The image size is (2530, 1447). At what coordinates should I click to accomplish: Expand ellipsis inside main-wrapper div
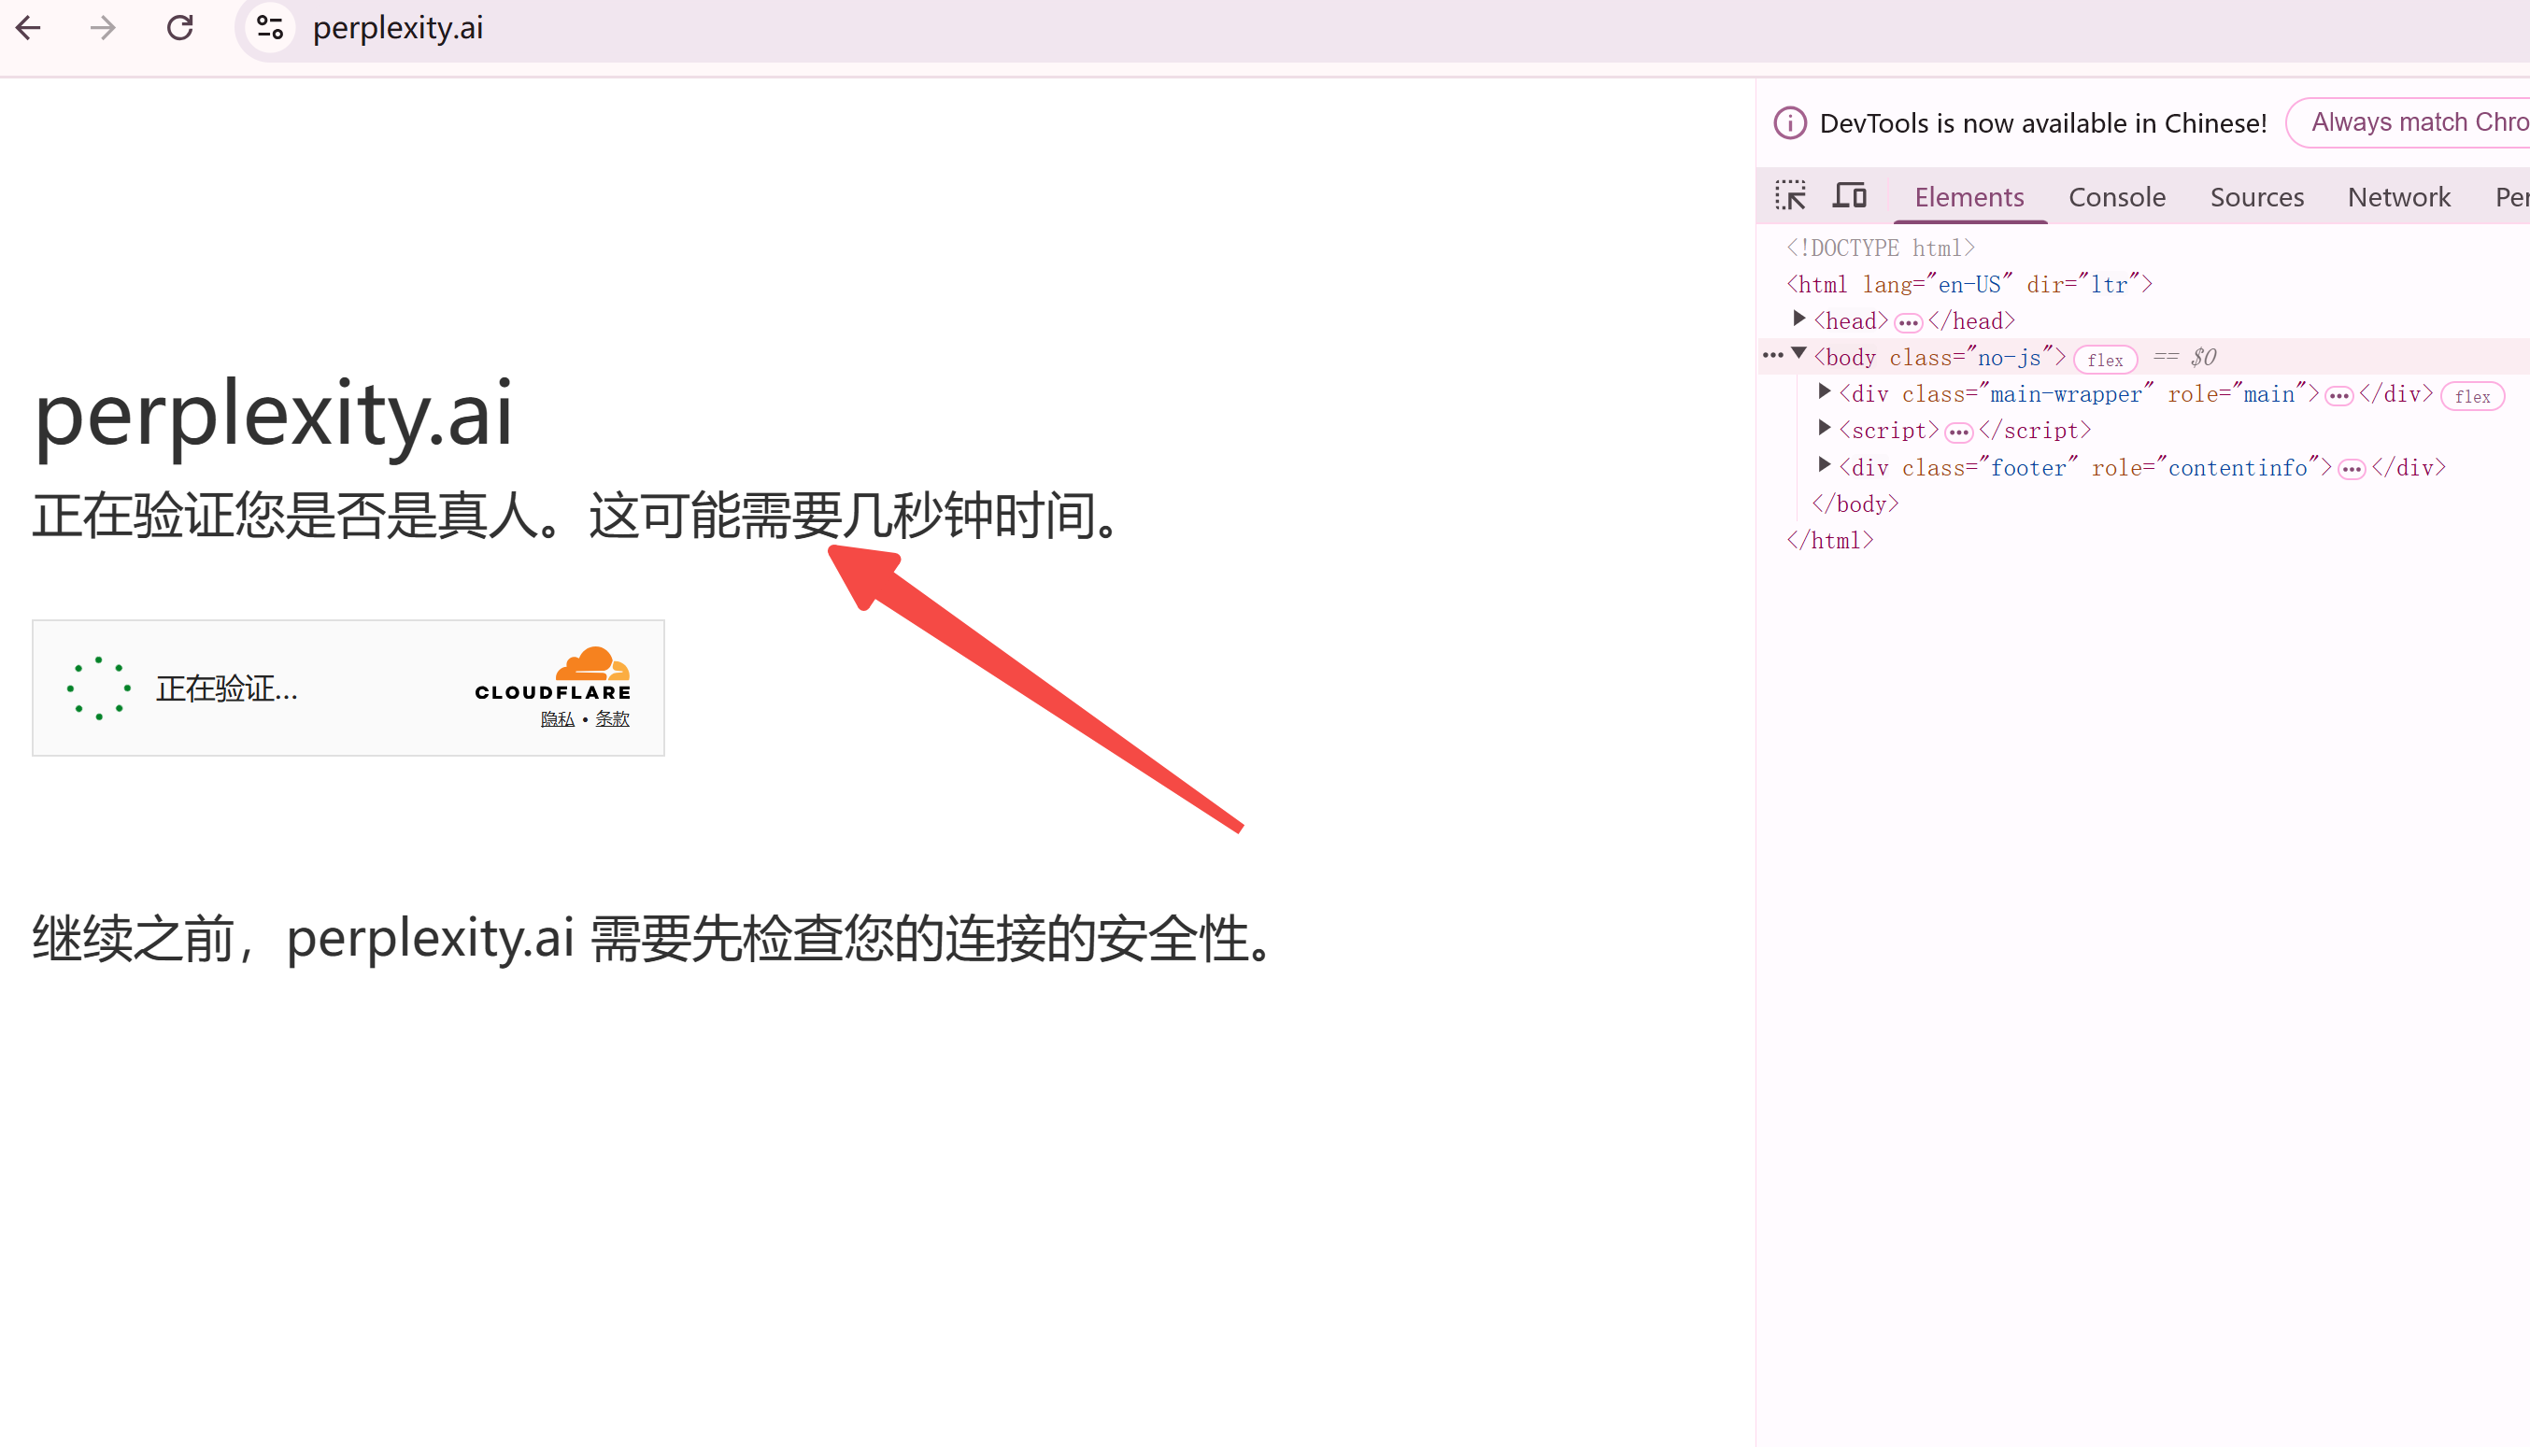coord(2339,396)
